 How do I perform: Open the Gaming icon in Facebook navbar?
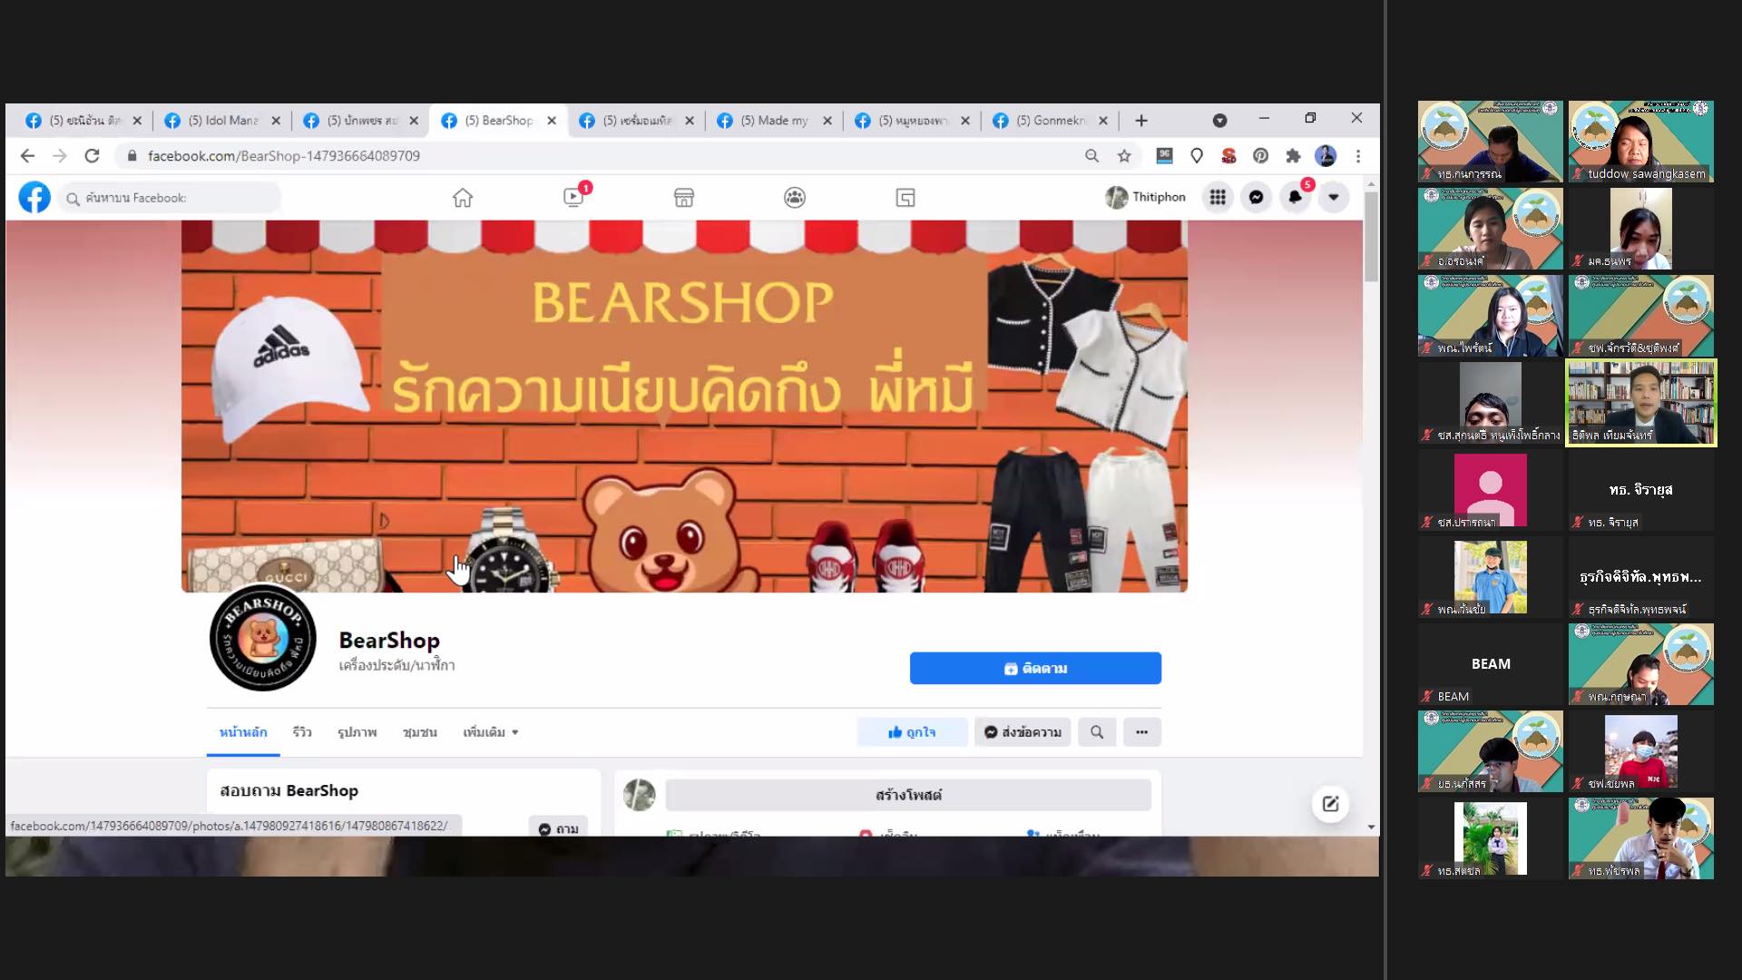point(905,197)
